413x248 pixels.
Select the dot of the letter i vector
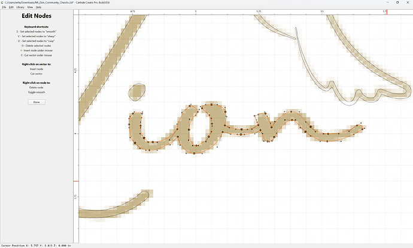pyautogui.click(x=136, y=92)
